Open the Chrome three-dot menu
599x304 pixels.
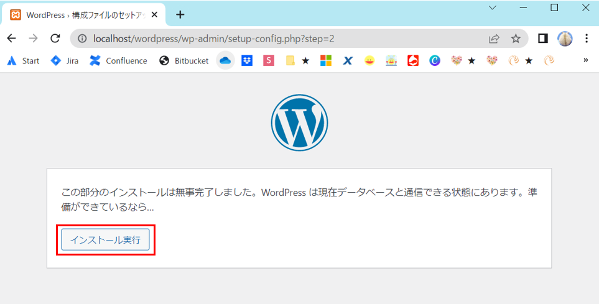(x=586, y=39)
